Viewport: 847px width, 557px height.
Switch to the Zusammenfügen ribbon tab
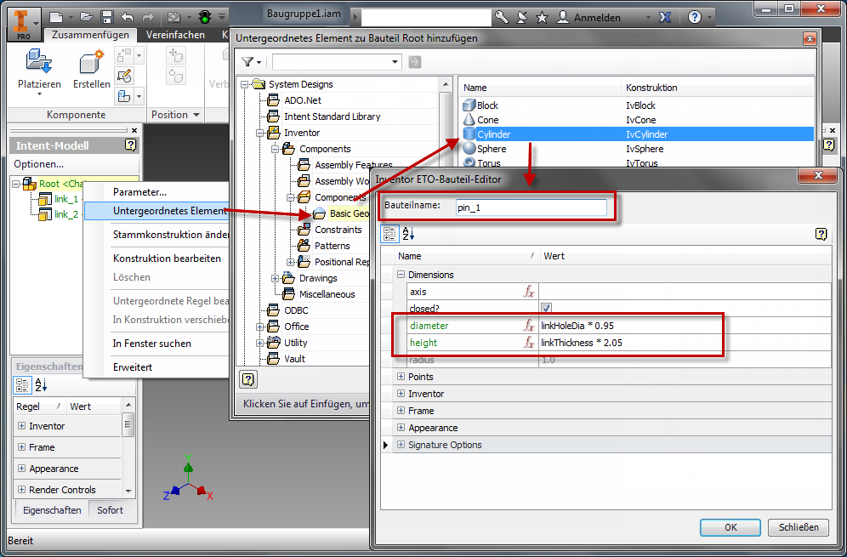[90, 35]
